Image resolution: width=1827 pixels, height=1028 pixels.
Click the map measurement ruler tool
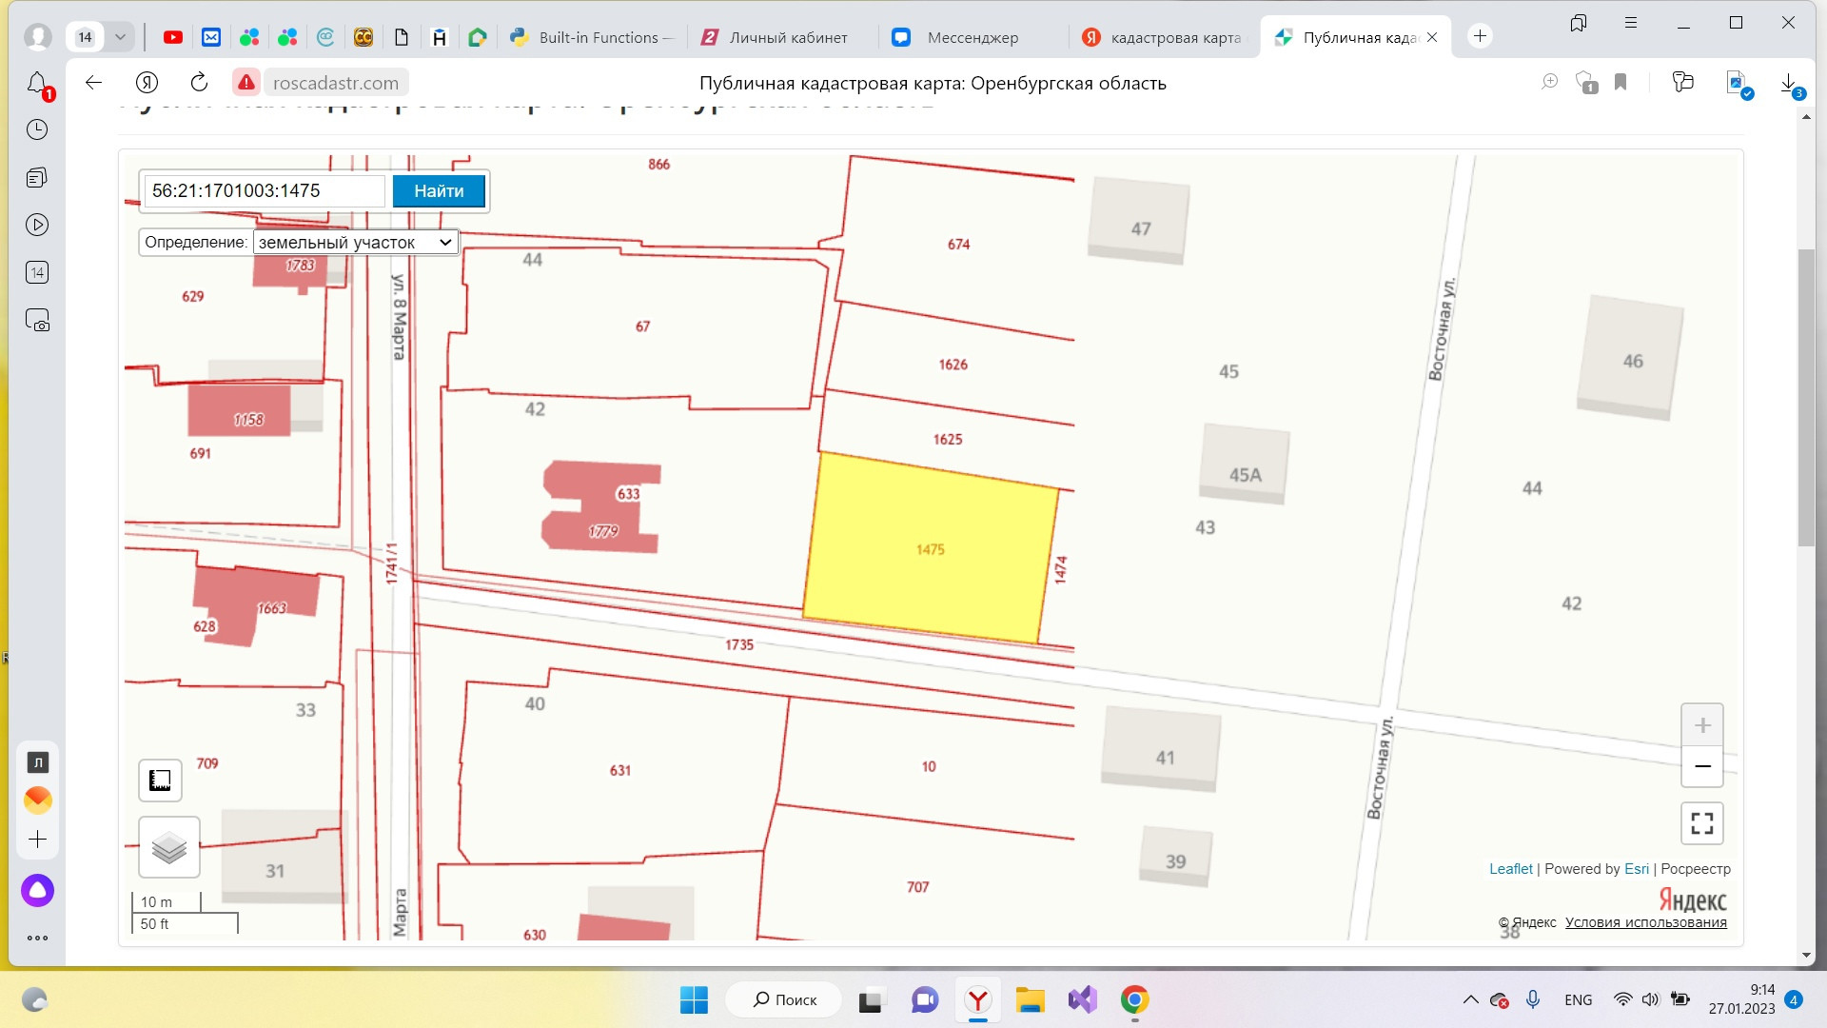point(160,781)
